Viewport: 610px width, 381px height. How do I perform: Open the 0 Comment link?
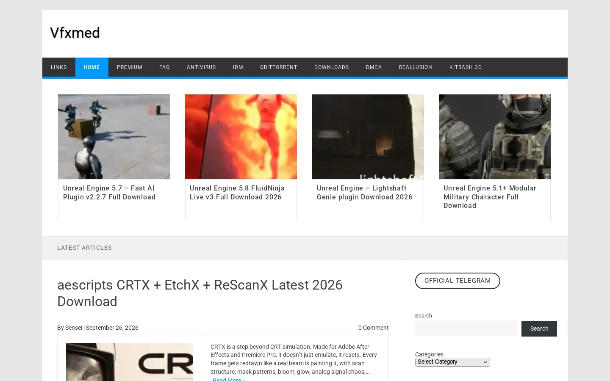click(373, 328)
